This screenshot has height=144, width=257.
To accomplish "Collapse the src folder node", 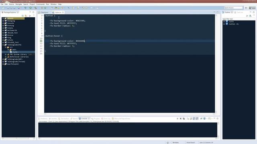I will pyautogui.click(x=6, y=47).
